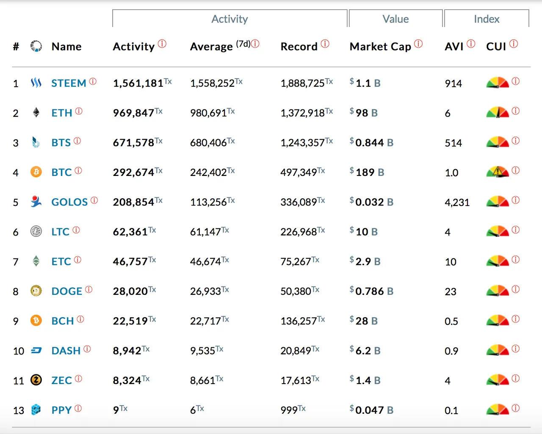Click the silver LTC logo icon
This screenshot has width=542, height=434.
point(36,231)
